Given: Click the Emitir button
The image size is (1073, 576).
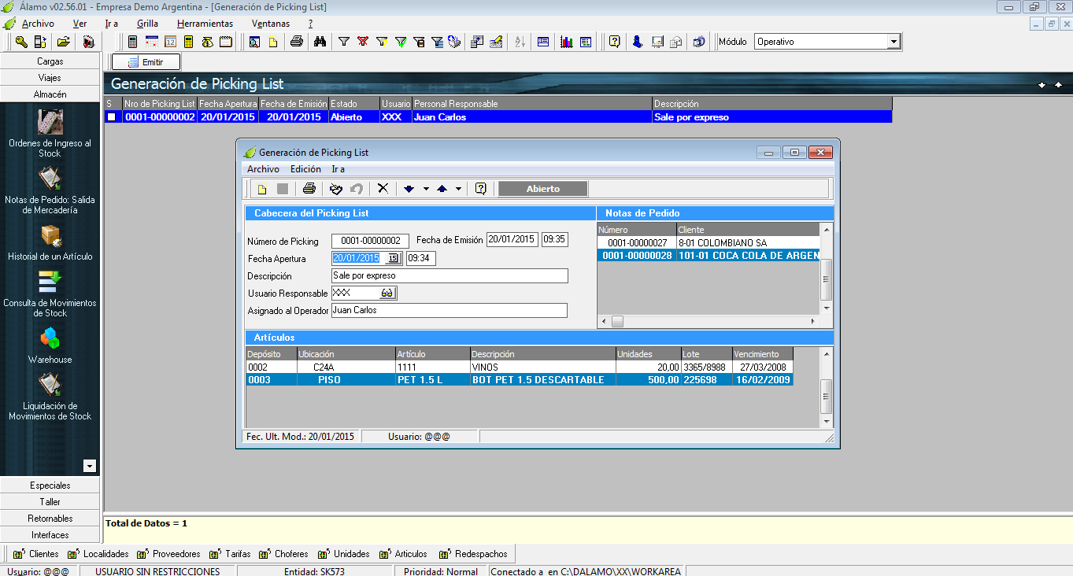Looking at the screenshot, I should pos(146,61).
